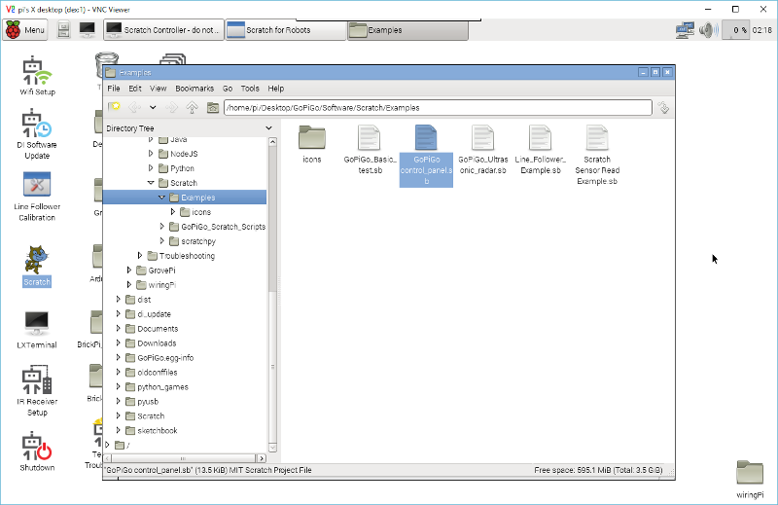
Task: Launch the file manager from the panel
Action: 63,30
